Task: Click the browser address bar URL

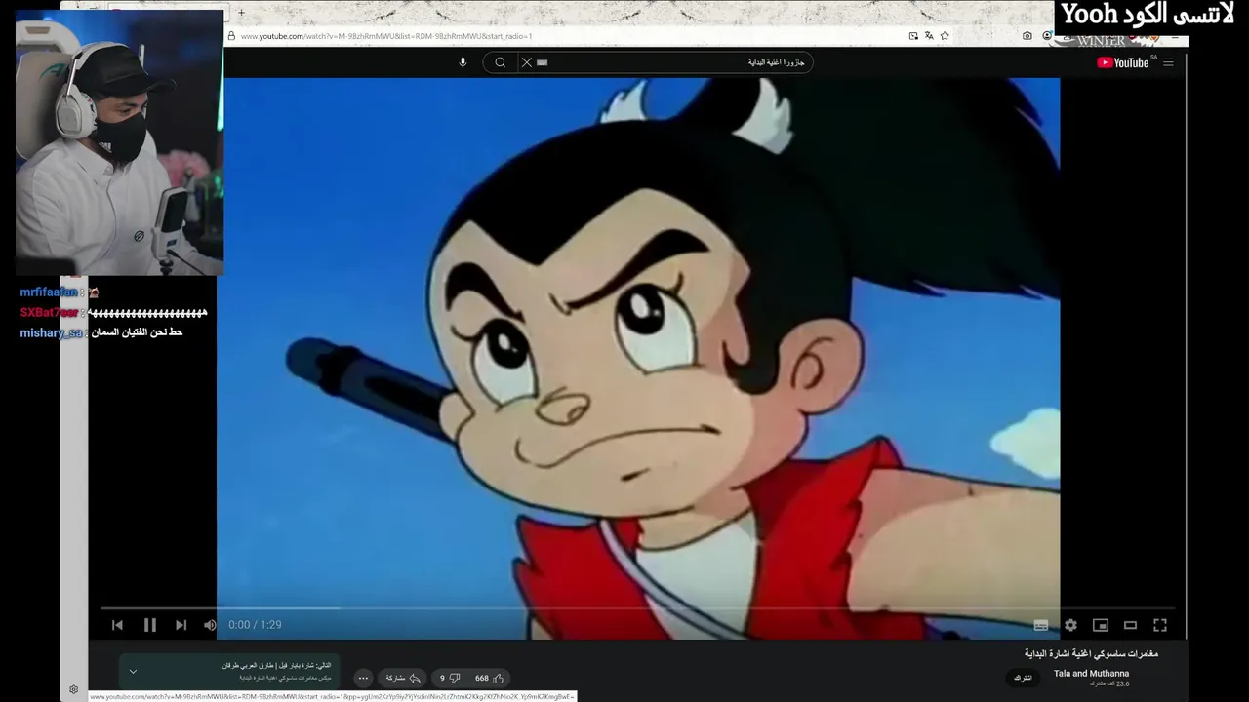Action: coord(386,36)
